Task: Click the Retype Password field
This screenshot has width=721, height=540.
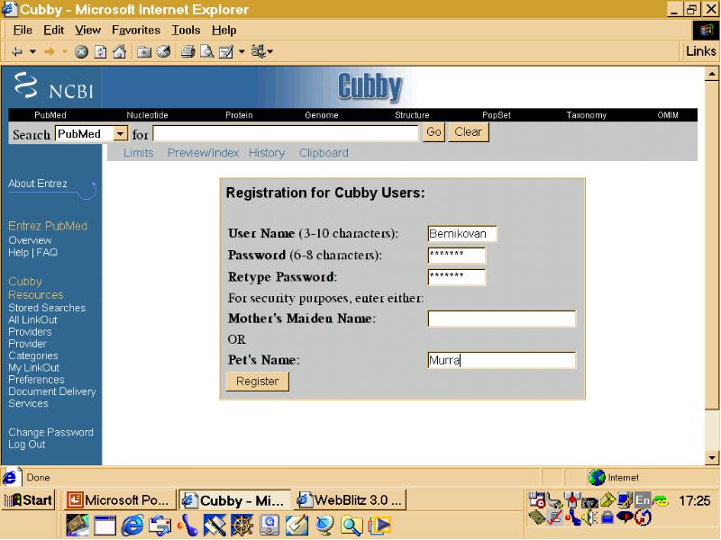Action: [x=457, y=277]
